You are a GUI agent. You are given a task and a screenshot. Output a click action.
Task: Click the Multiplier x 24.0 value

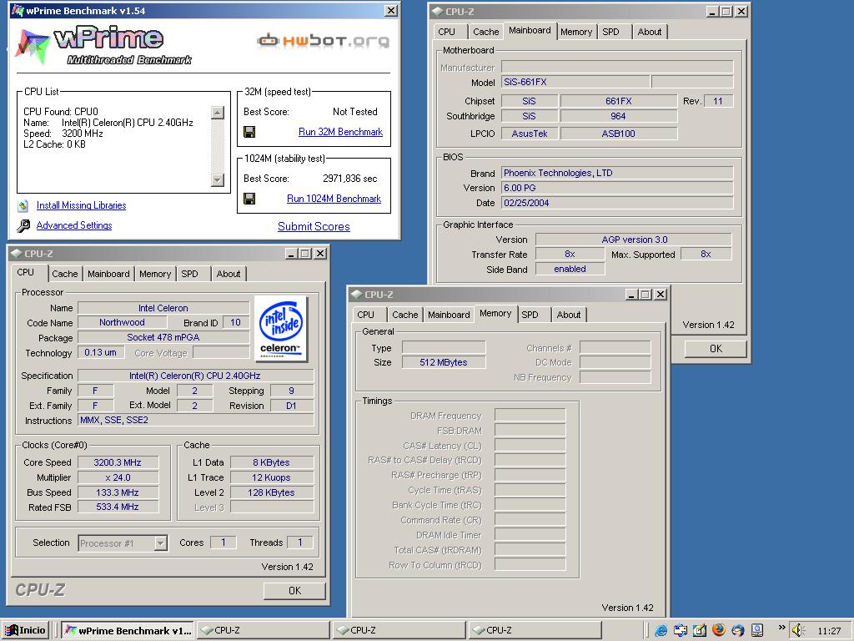click(x=118, y=477)
